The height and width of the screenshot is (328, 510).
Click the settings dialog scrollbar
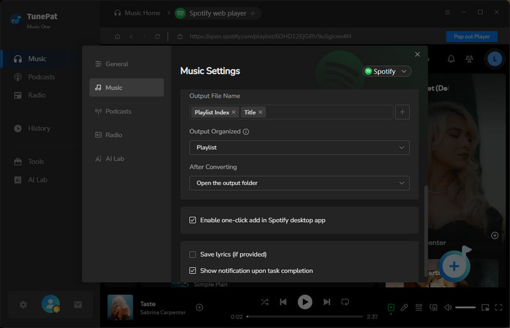[426, 231]
